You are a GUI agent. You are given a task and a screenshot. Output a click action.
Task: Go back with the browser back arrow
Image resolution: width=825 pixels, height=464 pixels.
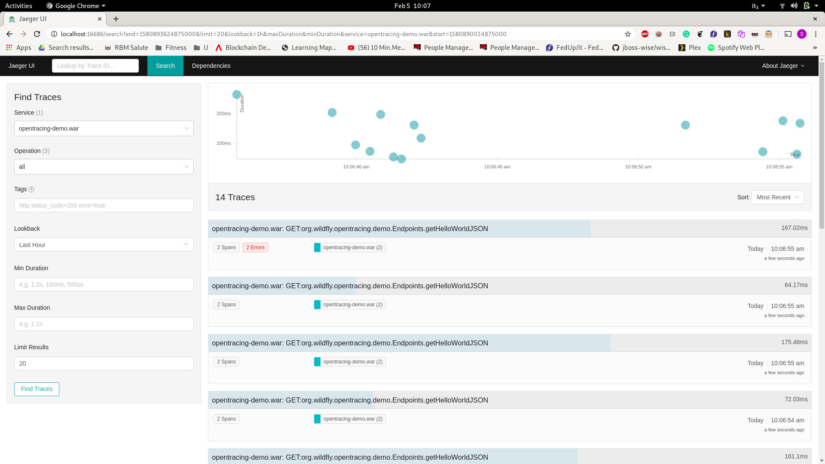9,34
